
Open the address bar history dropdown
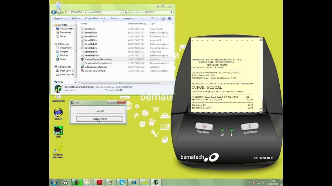(122, 12)
